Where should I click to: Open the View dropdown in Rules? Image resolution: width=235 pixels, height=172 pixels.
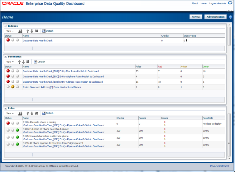click(10, 113)
